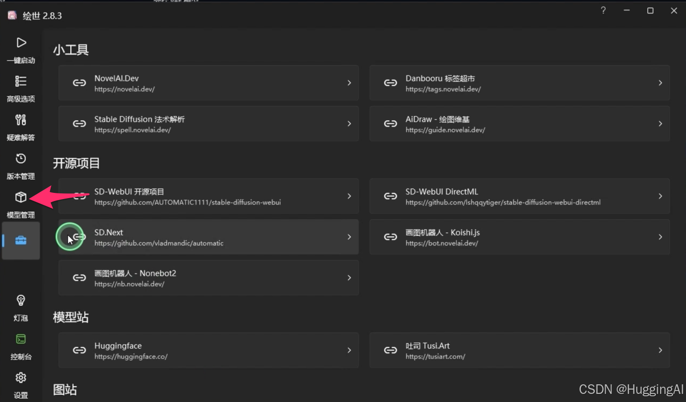This screenshot has width=686, height=402.
Task: Click the 小工具 section heading
Action: click(71, 50)
